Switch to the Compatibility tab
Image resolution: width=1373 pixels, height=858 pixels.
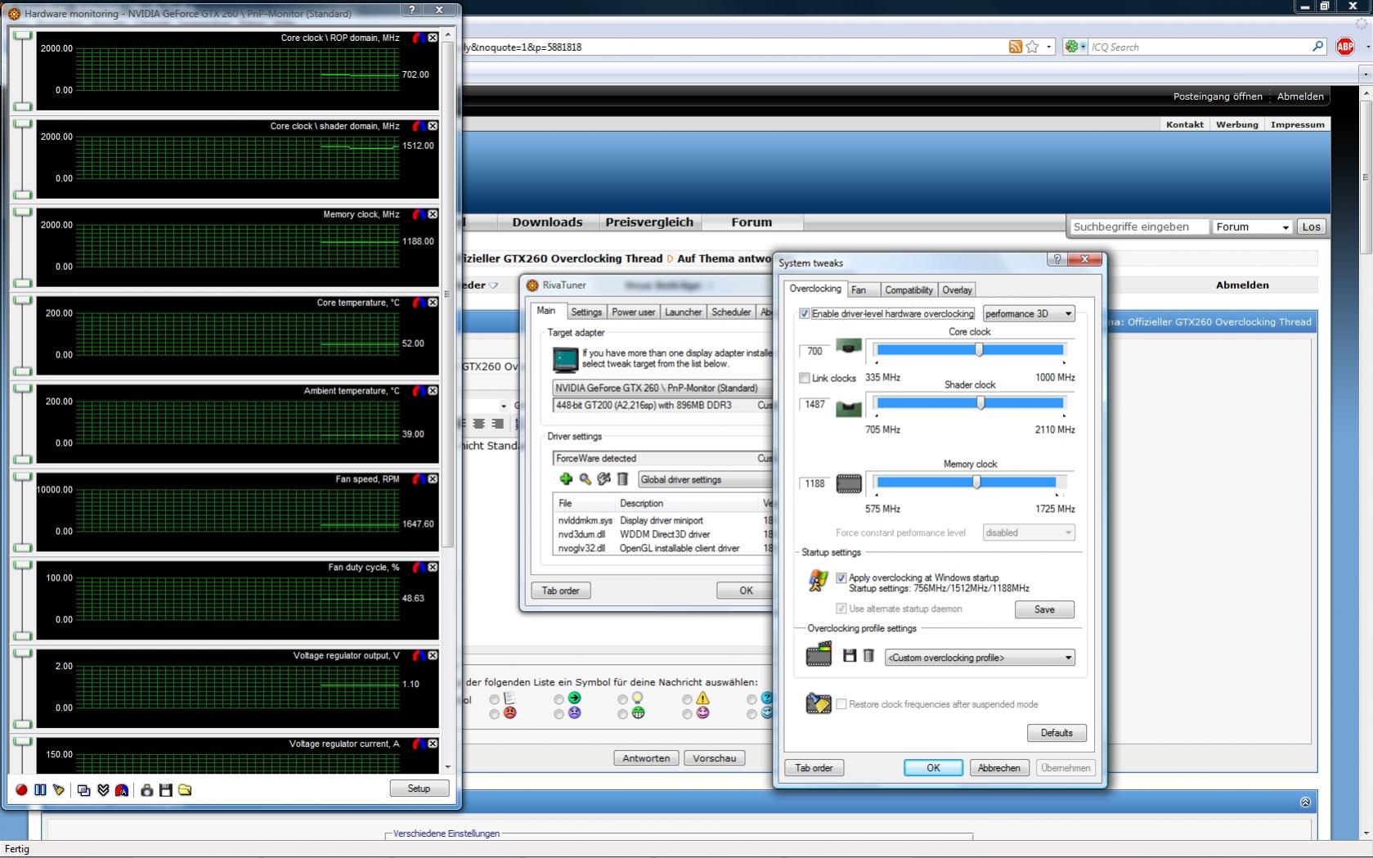909,290
